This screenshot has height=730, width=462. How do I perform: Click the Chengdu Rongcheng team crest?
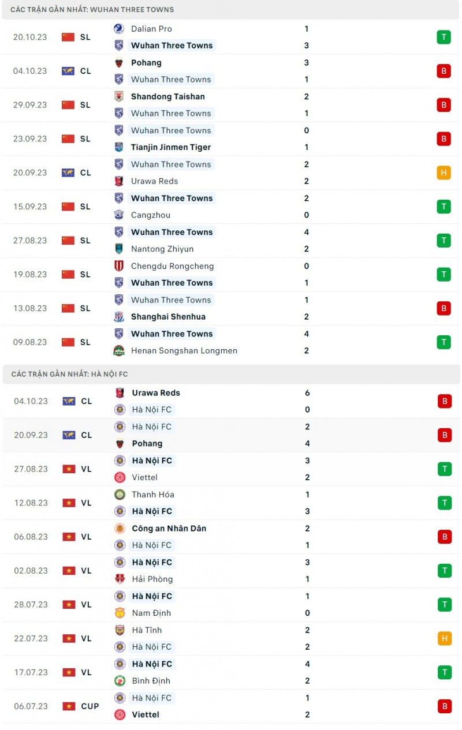119,266
